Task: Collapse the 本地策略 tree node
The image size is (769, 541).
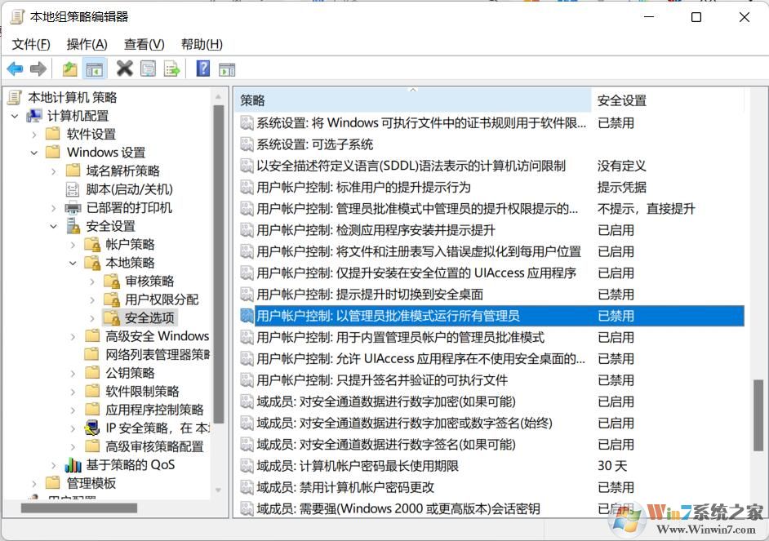Action: (73, 263)
